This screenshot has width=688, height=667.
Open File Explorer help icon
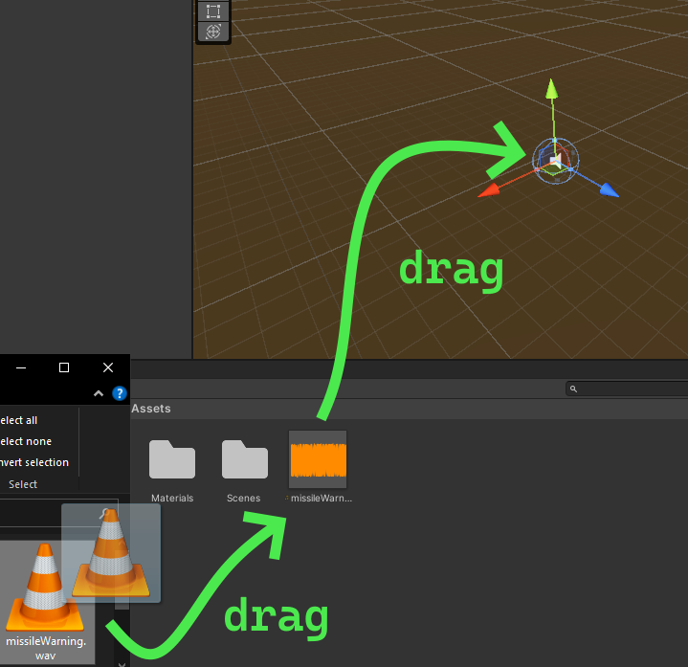pyautogui.click(x=120, y=393)
